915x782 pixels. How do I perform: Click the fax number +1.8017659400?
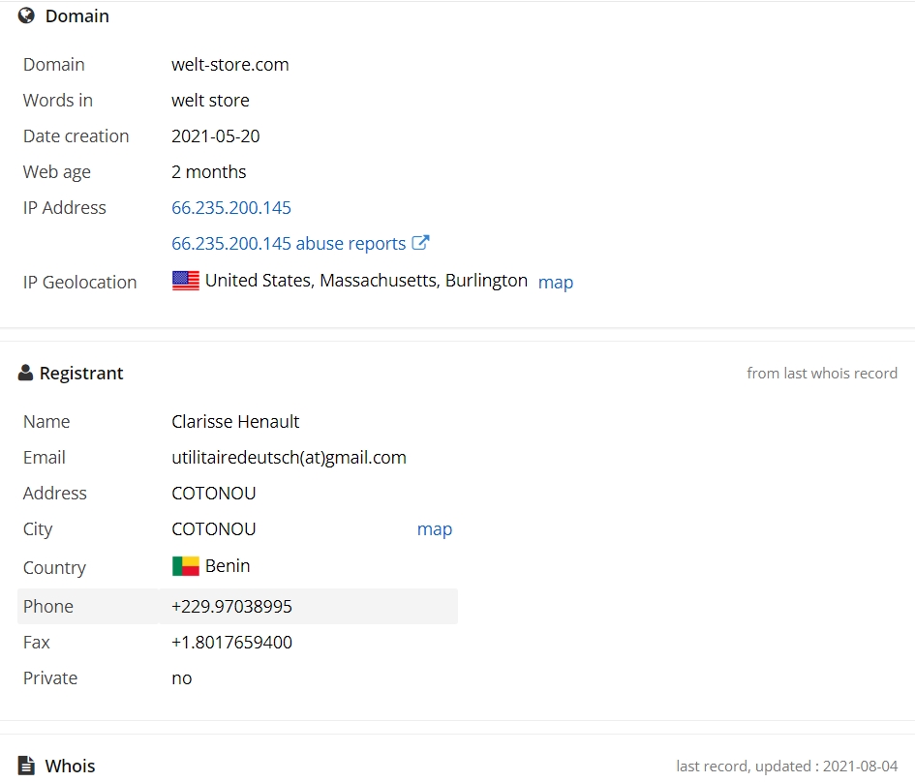click(x=231, y=643)
